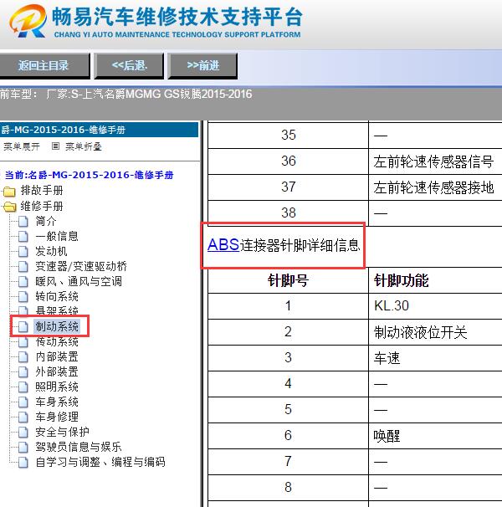Open the 简介 manual section
Image resolution: width=502 pixels, height=507 pixels.
(x=46, y=222)
